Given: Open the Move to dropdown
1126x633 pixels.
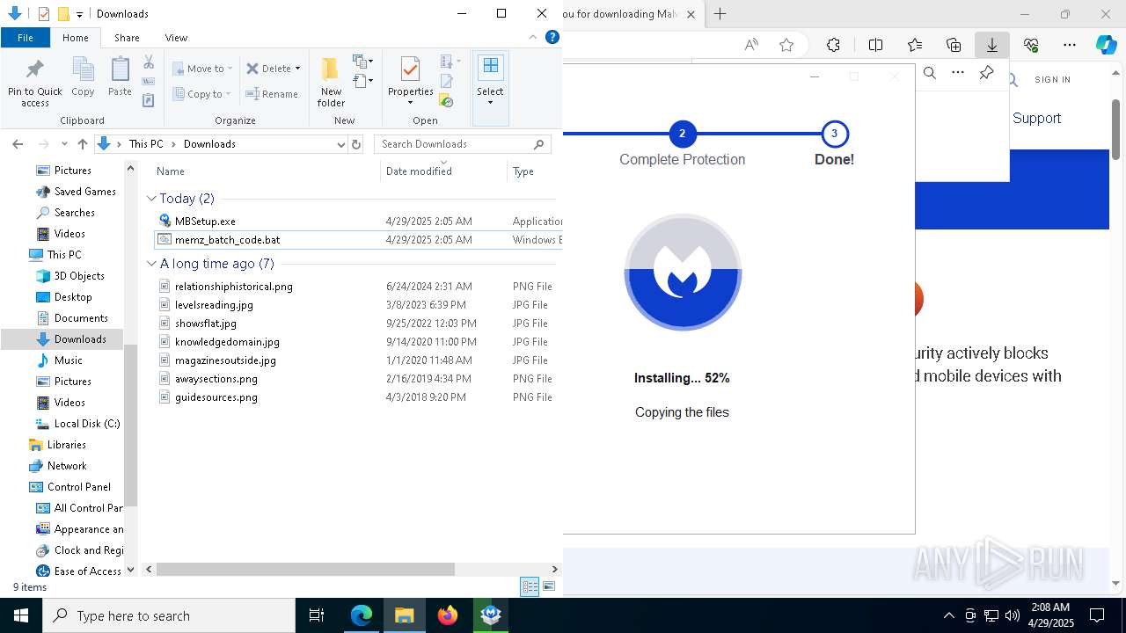Looking at the screenshot, I should tap(203, 69).
